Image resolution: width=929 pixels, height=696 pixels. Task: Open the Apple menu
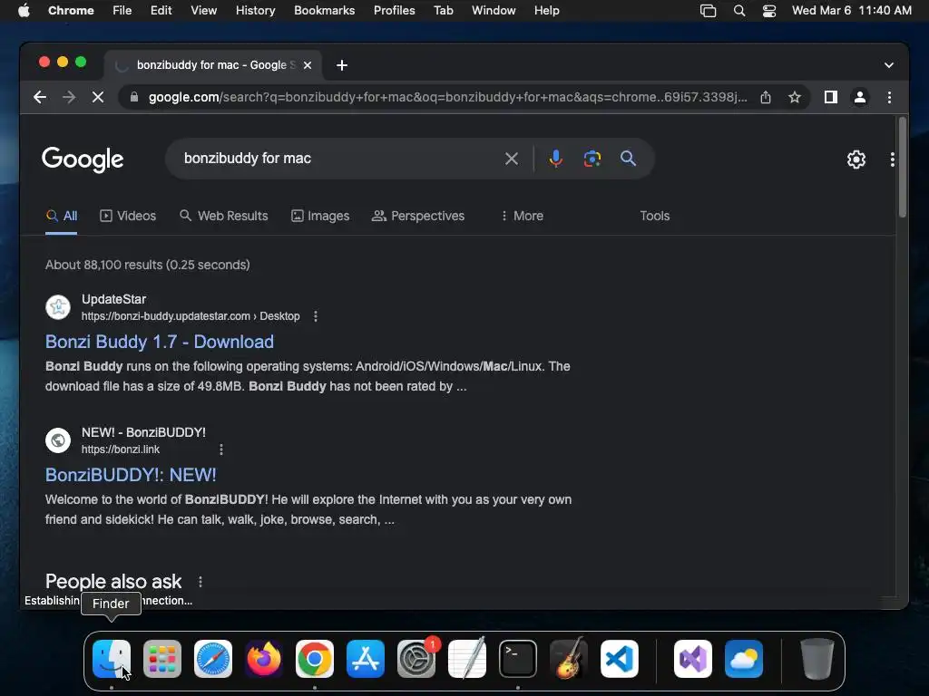click(24, 11)
